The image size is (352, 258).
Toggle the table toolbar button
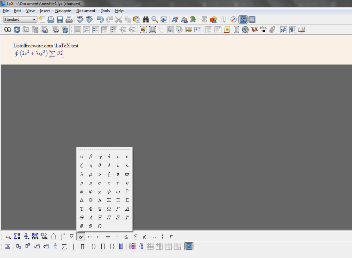pos(252,20)
